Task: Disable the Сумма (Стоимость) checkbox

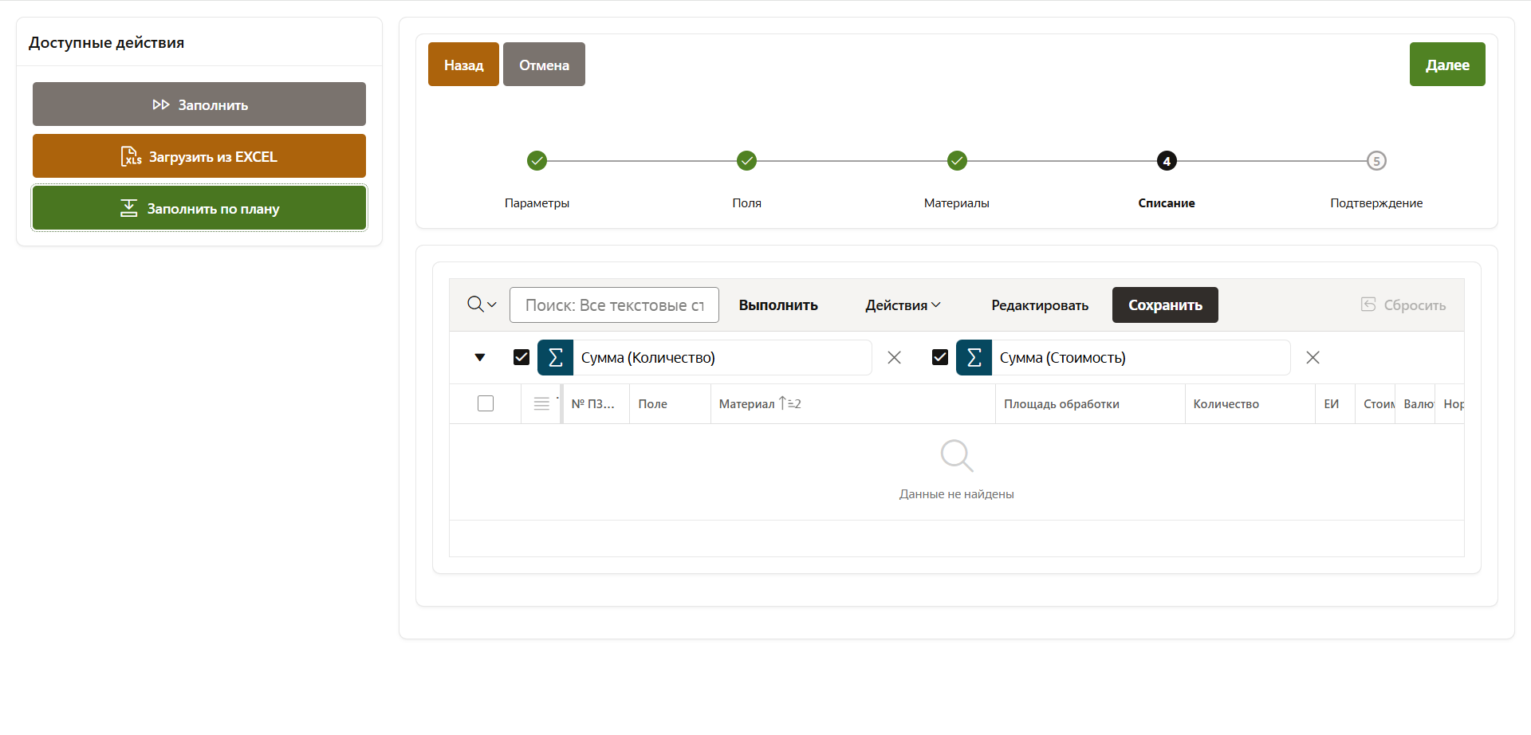Action: click(940, 357)
